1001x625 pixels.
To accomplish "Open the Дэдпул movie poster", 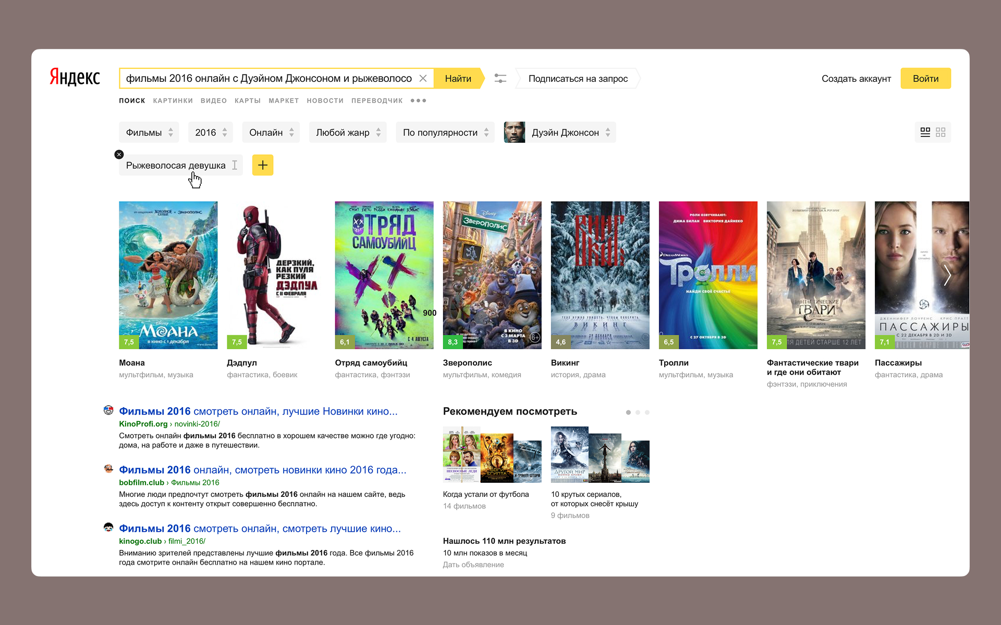I will (276, 275).
